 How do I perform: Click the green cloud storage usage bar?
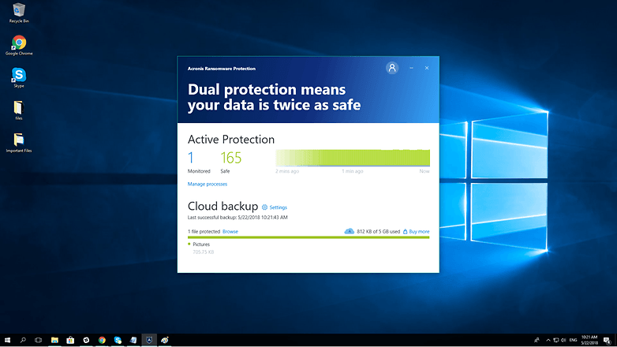pos(308,237)
